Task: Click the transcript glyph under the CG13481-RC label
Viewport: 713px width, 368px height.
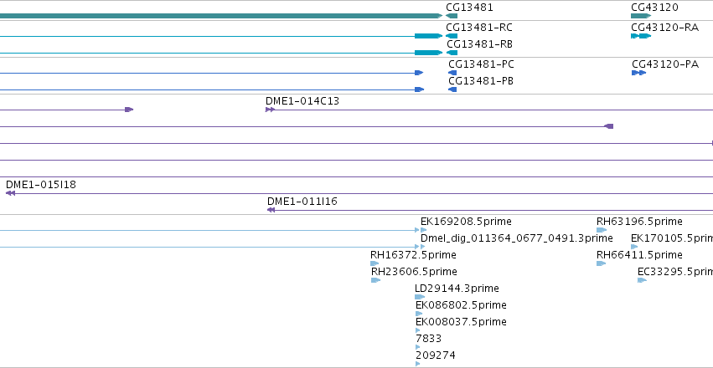Action: click(452, 36)
